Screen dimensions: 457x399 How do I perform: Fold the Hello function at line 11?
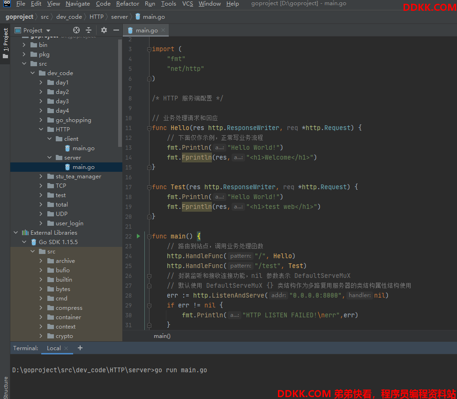149,128
